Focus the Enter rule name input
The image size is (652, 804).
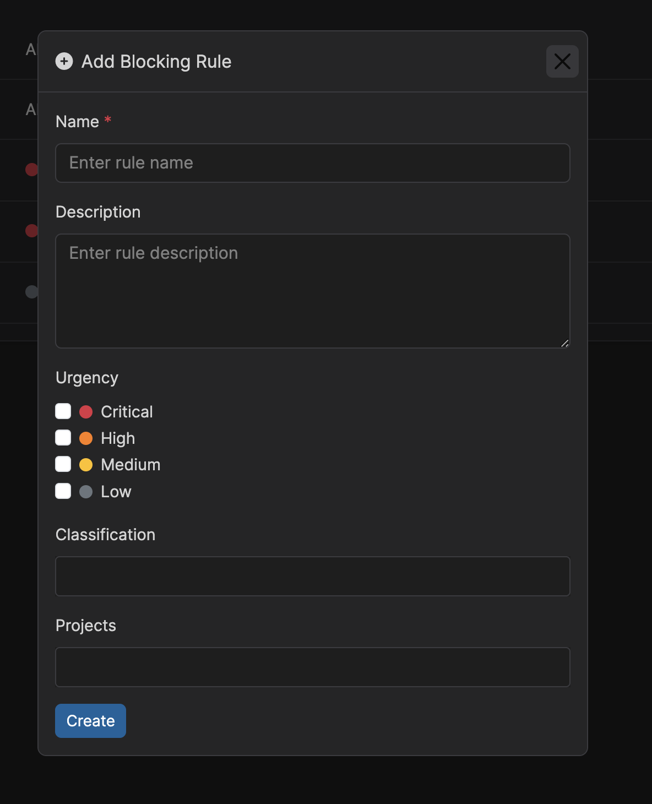[313, 163]
